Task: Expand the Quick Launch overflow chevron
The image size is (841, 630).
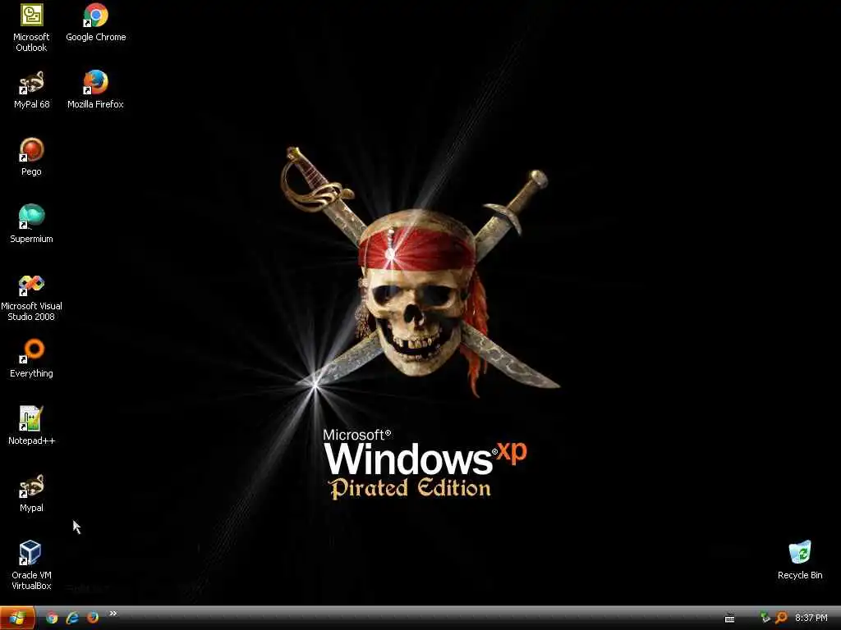Action: pos(113,614)
